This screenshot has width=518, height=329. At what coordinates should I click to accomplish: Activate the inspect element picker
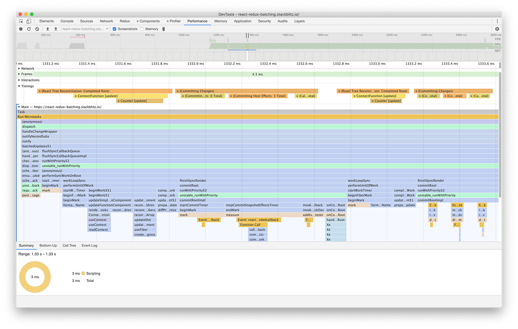click(x=21, y=21)
